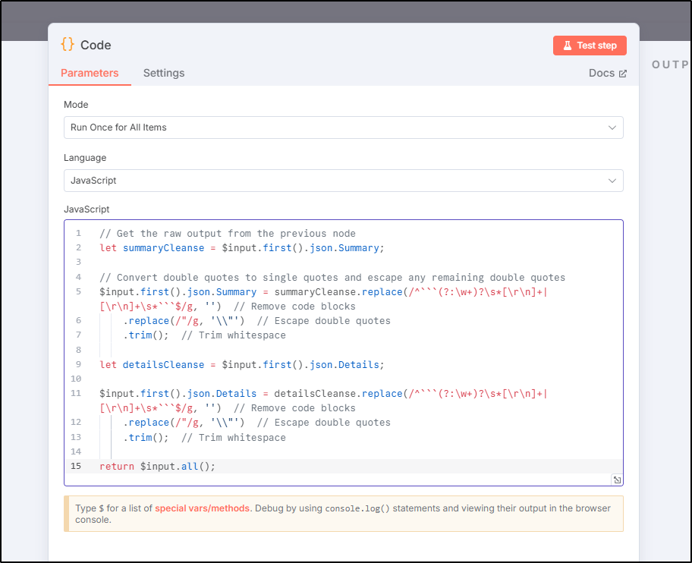Open the Language dropdown set to JavaScript

[344, 181]
